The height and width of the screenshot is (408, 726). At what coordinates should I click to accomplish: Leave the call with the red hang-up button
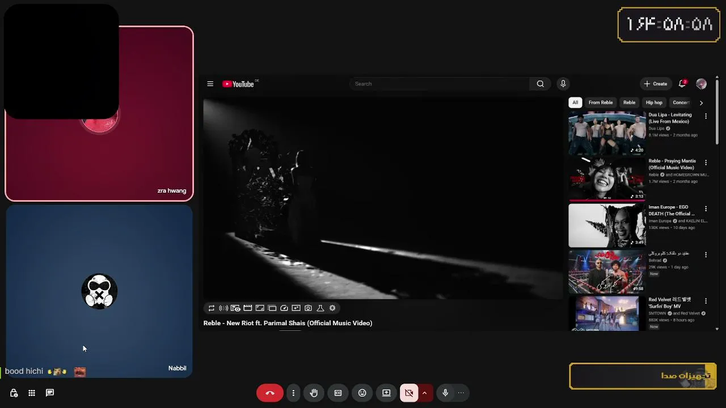click(270, 393)
